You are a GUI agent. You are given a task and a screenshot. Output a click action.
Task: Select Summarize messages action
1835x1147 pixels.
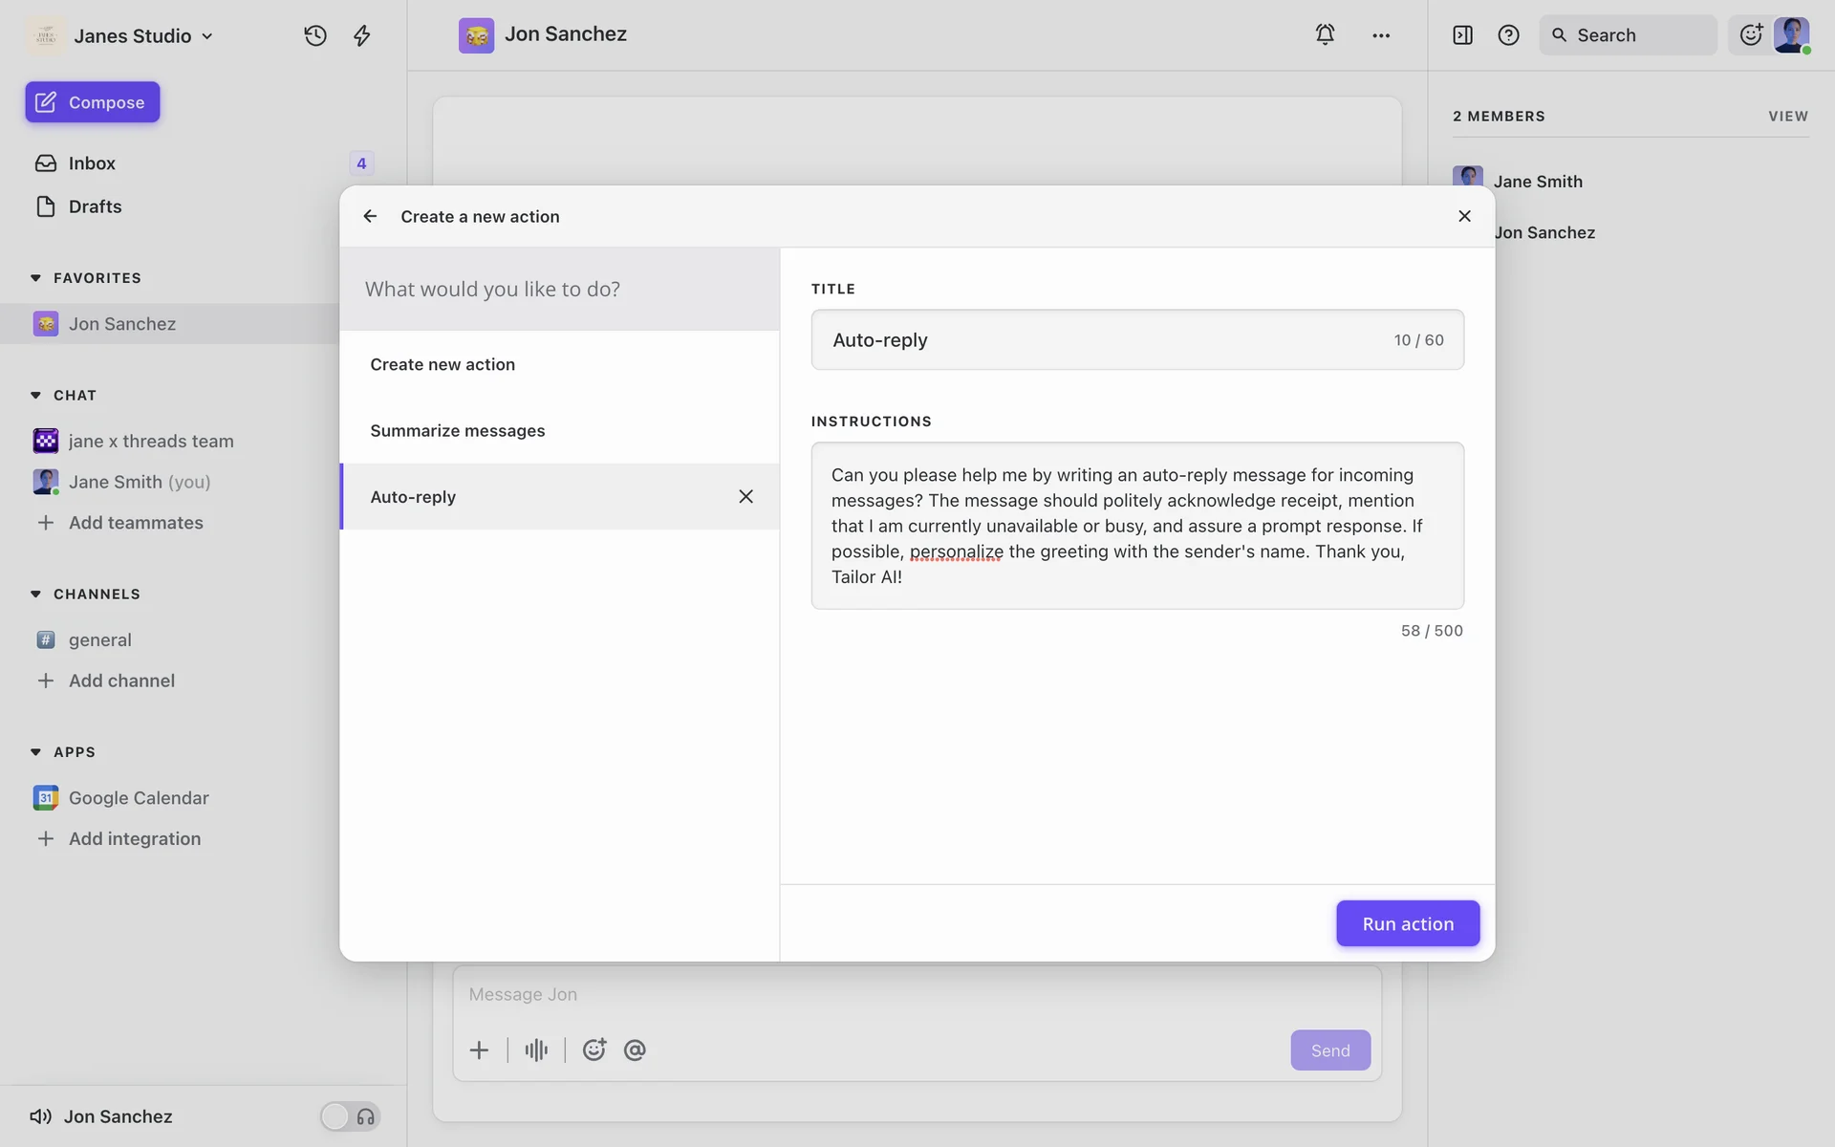click(x=458, y=430)
